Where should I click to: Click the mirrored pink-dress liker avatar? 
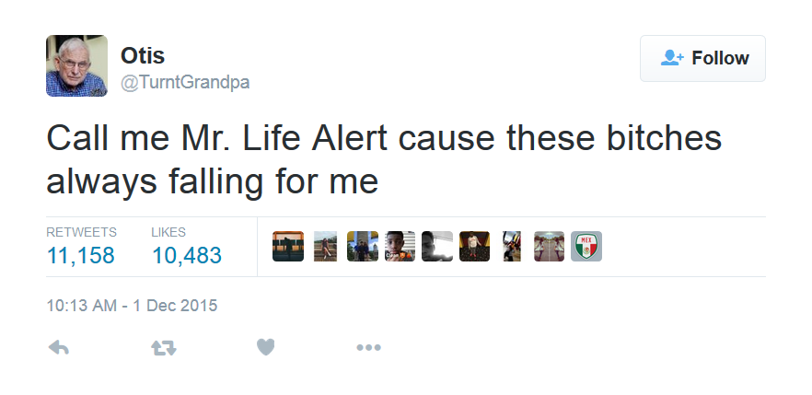coord(550,246)
